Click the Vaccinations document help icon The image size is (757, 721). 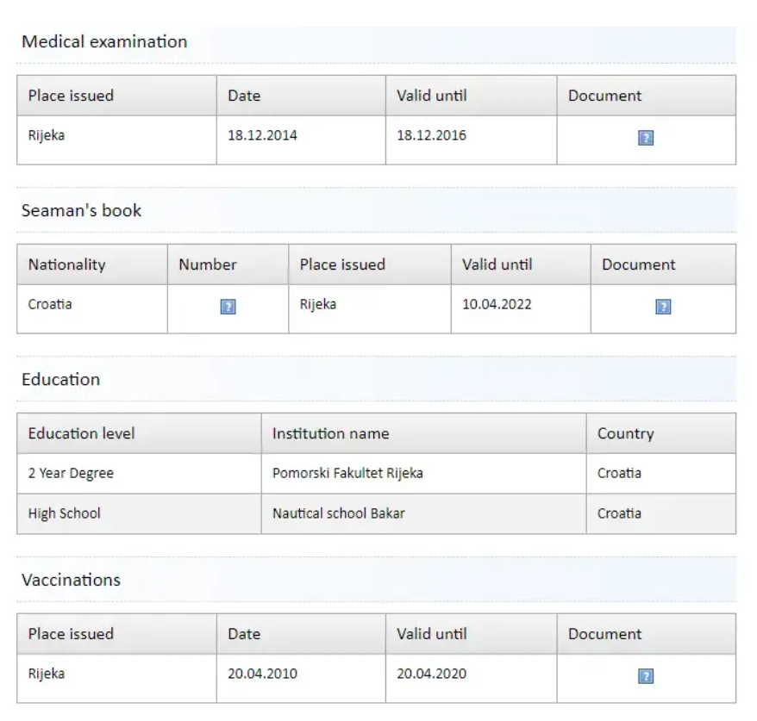point(646,676)
